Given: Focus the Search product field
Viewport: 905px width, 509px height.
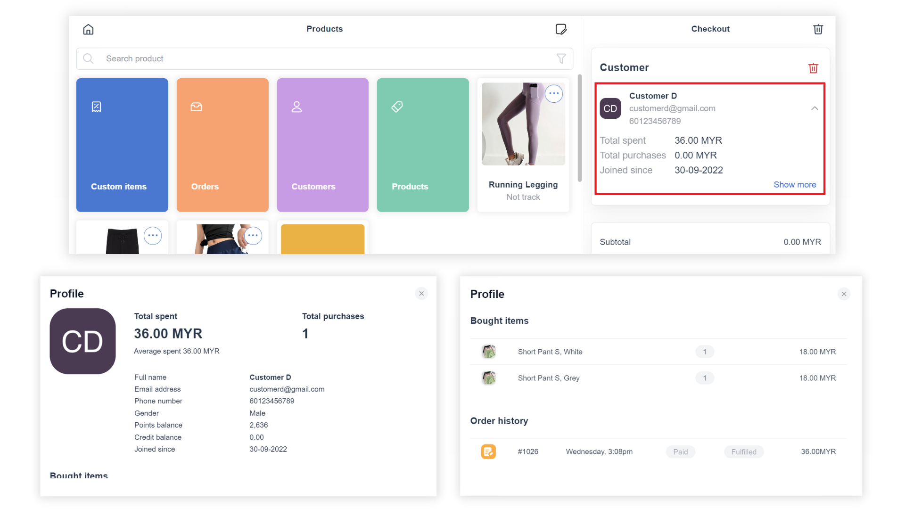Looking at the screenshot, I should [325, 58].
